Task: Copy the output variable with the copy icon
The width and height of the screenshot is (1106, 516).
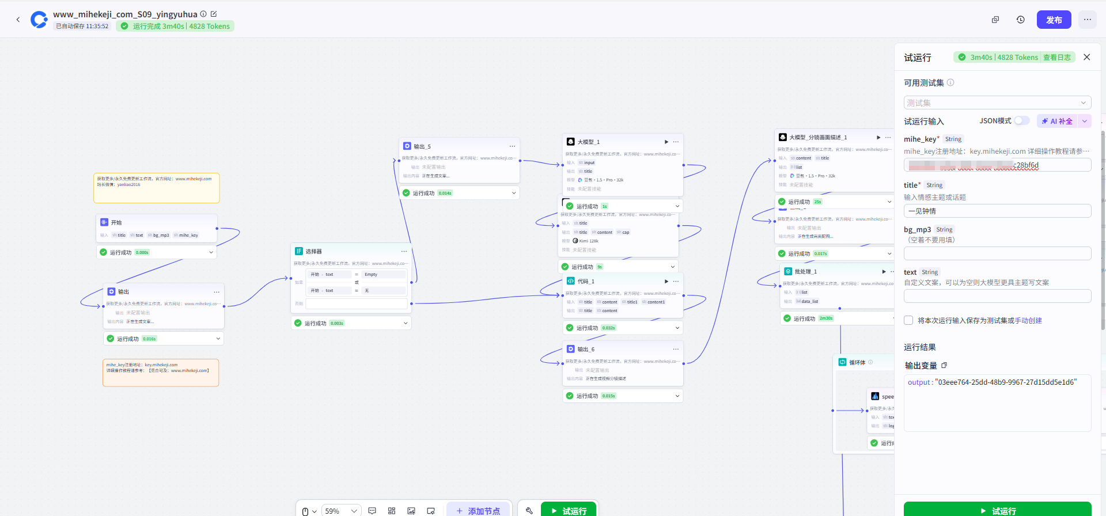Action: tap(944, 366)
